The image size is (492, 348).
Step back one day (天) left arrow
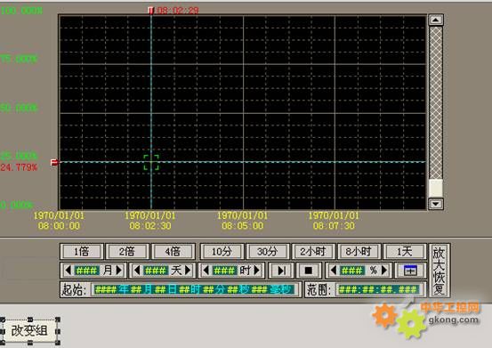[137, 271]
